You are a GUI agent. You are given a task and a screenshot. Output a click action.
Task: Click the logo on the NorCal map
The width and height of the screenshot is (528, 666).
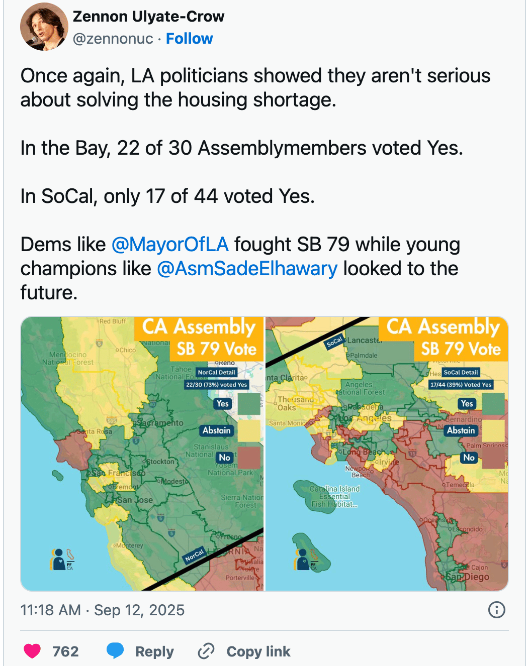[62, 560]
